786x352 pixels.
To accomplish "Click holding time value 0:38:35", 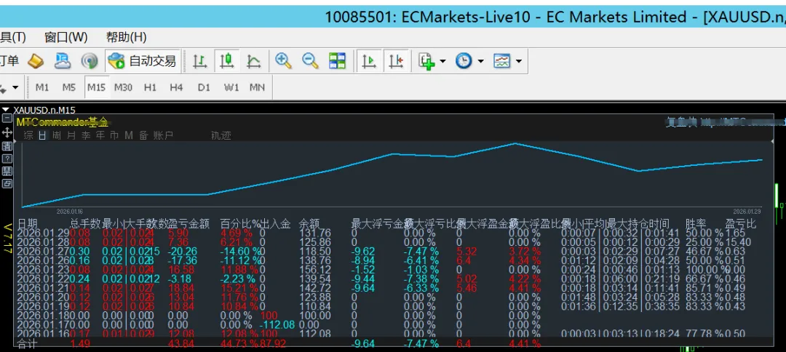I will pos(661,306).
